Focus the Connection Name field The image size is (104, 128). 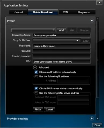tap(62, 35)
